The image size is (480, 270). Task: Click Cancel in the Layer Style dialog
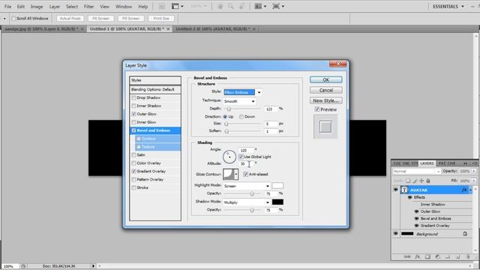[326, 90]
